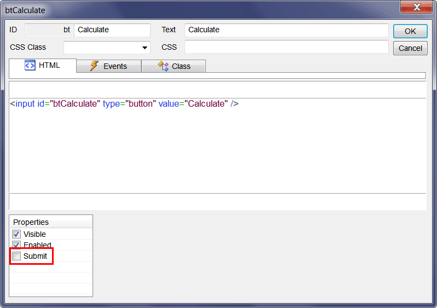Uncheck the Enabled property checkbox

[x=16, y=245]
